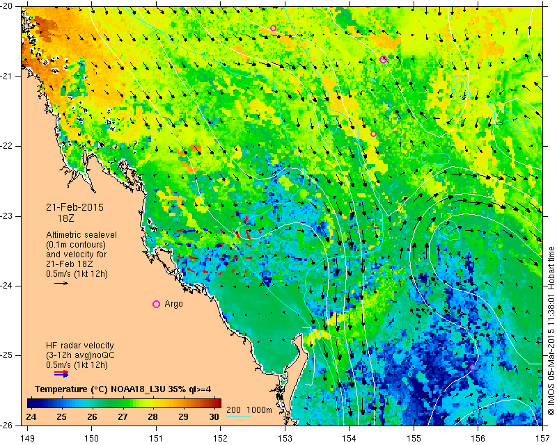
Task: Click the latitude axis label '-23'
Action: (6, 216)
